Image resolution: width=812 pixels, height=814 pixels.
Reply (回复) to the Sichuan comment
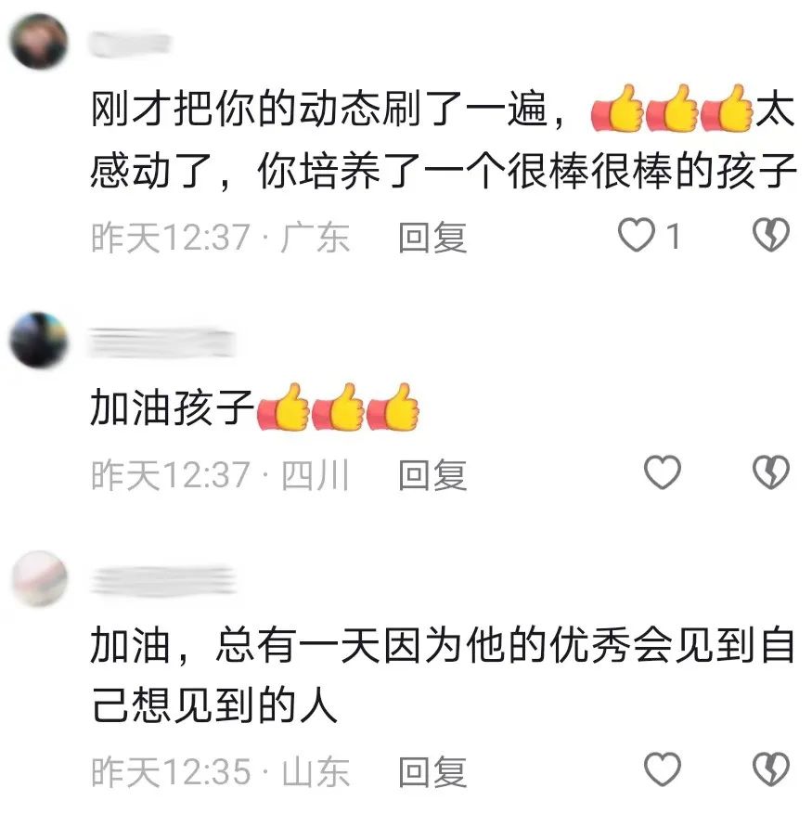[x=432, y=474]
